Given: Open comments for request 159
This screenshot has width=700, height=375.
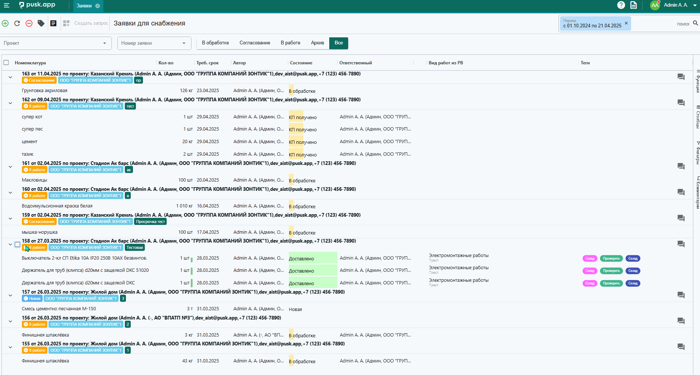Looking at the screenshot, I should coord(681,218).
